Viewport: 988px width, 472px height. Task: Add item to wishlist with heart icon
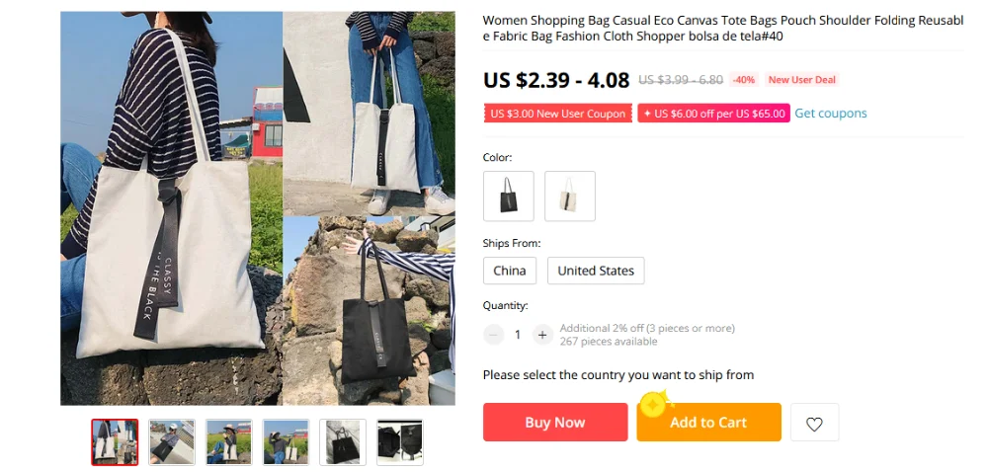point(814,423)
